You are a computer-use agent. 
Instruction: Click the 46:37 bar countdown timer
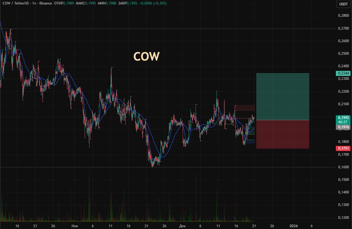pyautogui.click(x=342, y=122)
